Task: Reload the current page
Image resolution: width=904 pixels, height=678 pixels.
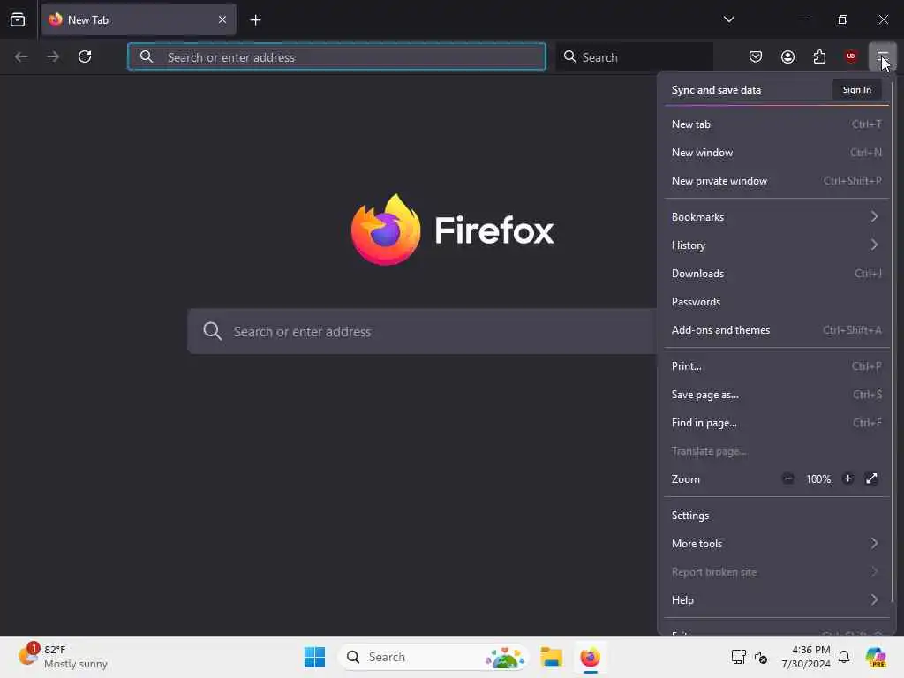Action: pyautogui.click(x=85, y=56)
